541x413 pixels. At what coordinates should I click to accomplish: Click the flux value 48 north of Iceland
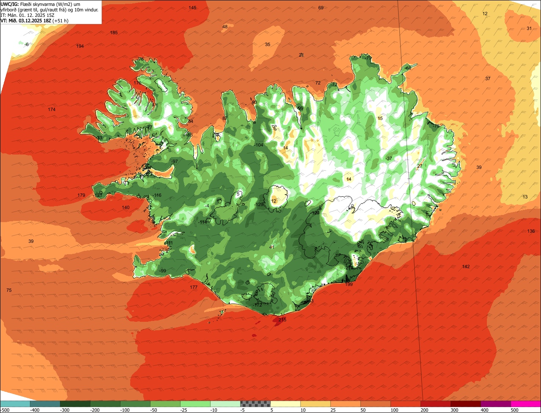coord(225,27)
